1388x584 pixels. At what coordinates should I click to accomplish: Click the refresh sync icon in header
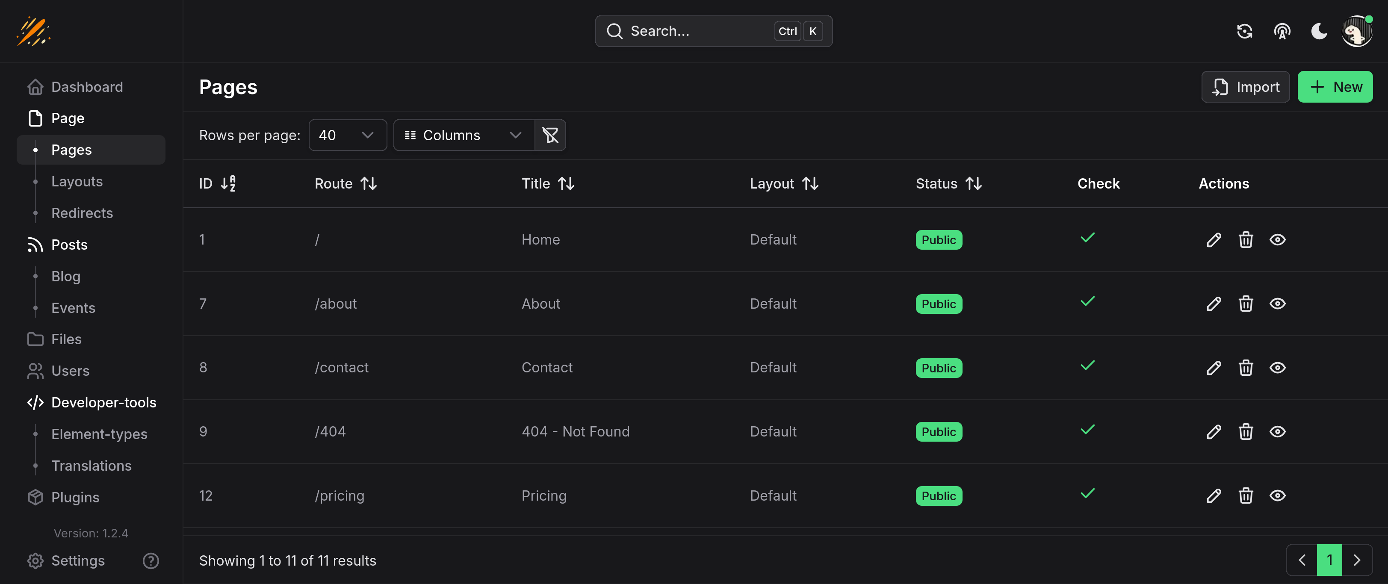[1244, 31]
